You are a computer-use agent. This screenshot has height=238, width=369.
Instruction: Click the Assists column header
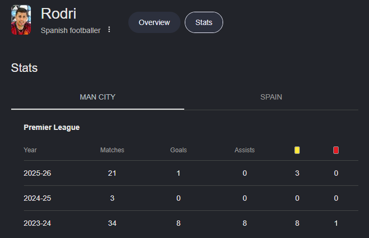point(244,150)
